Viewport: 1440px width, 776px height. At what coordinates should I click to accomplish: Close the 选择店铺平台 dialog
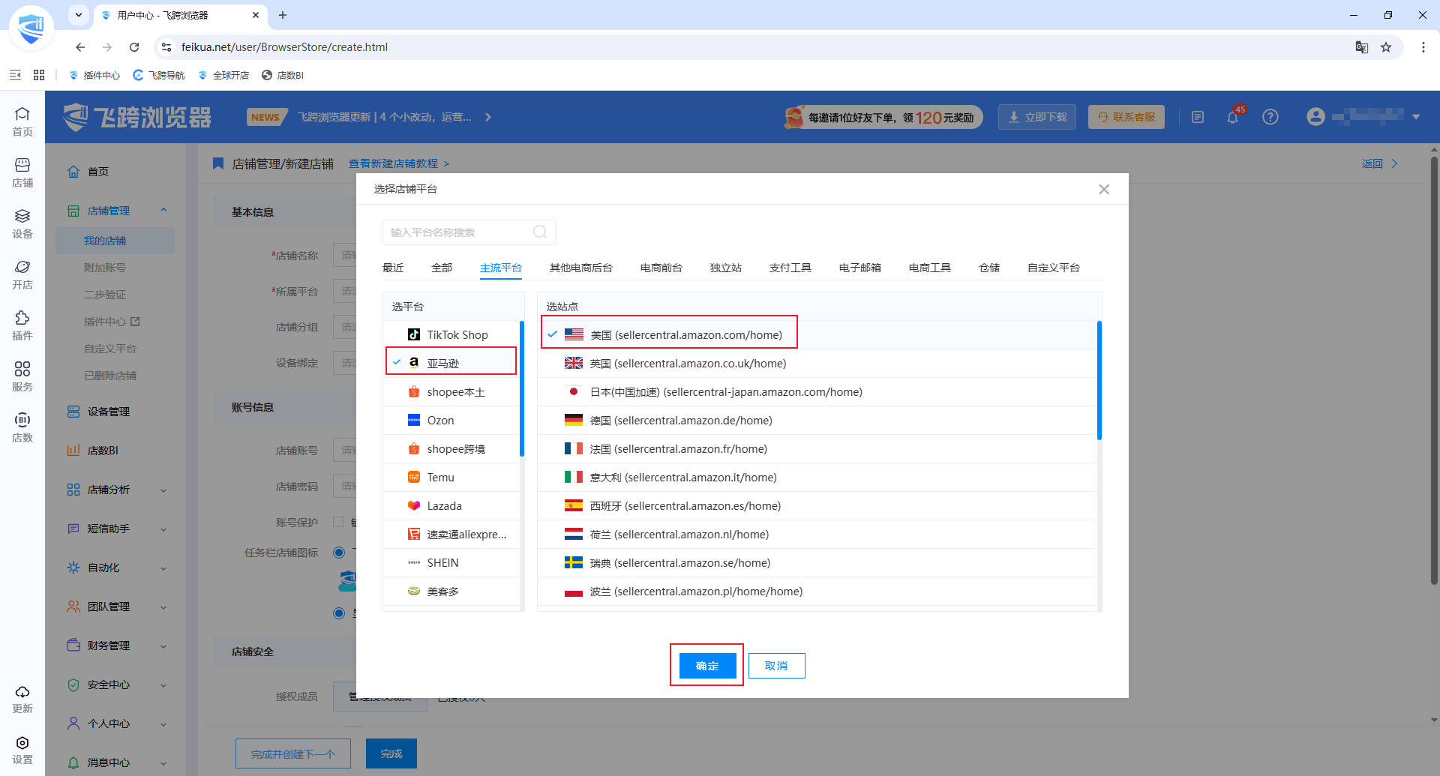click(x=1104, y=190)
